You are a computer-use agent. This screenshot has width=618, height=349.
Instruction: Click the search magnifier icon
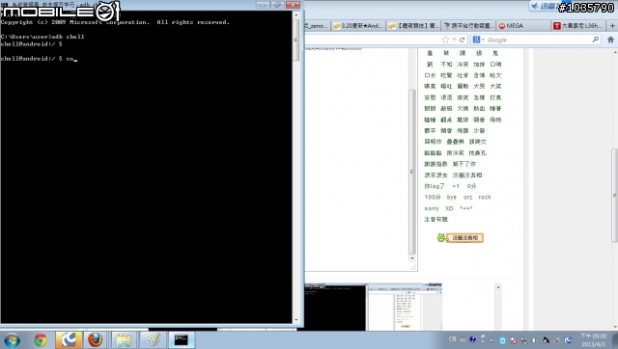pos(596,40)
